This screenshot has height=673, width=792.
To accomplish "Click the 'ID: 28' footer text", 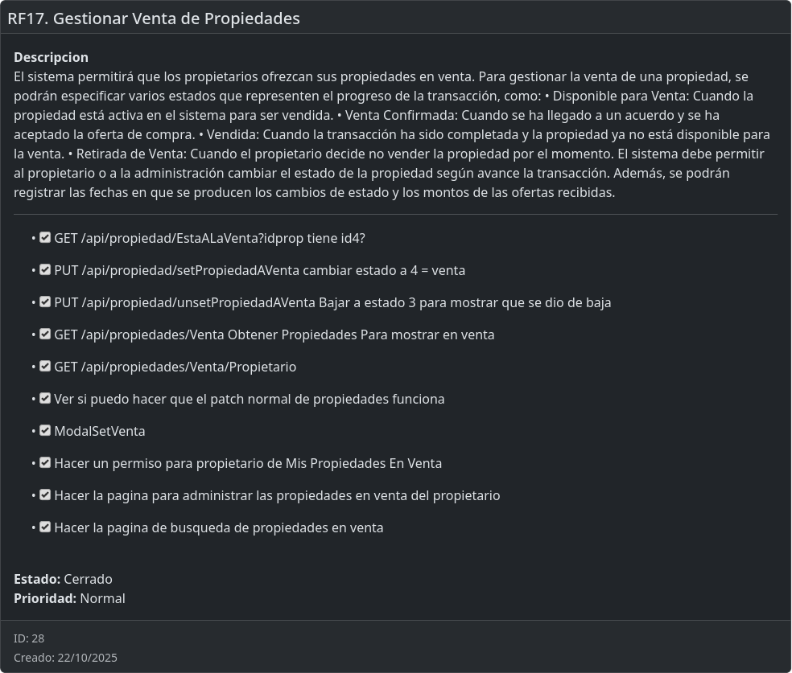I will pyautogui.click(x=29, y=638).
